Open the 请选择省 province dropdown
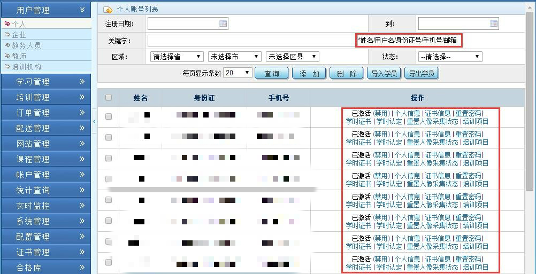 (177, 57)
